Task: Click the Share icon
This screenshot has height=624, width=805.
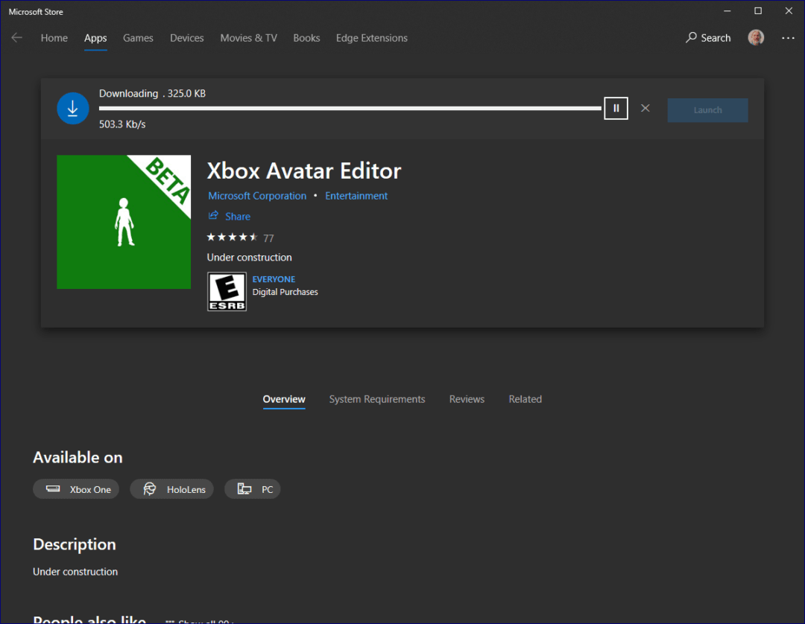Action: pos(213,215)
